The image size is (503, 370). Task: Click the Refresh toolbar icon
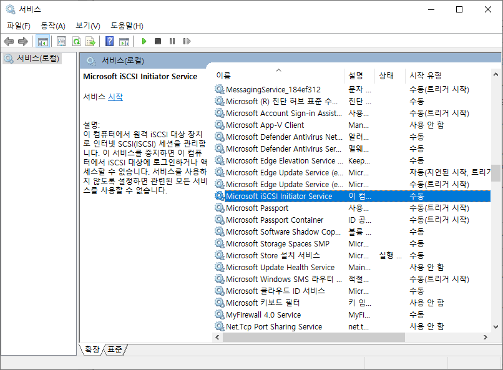(76, 41)
